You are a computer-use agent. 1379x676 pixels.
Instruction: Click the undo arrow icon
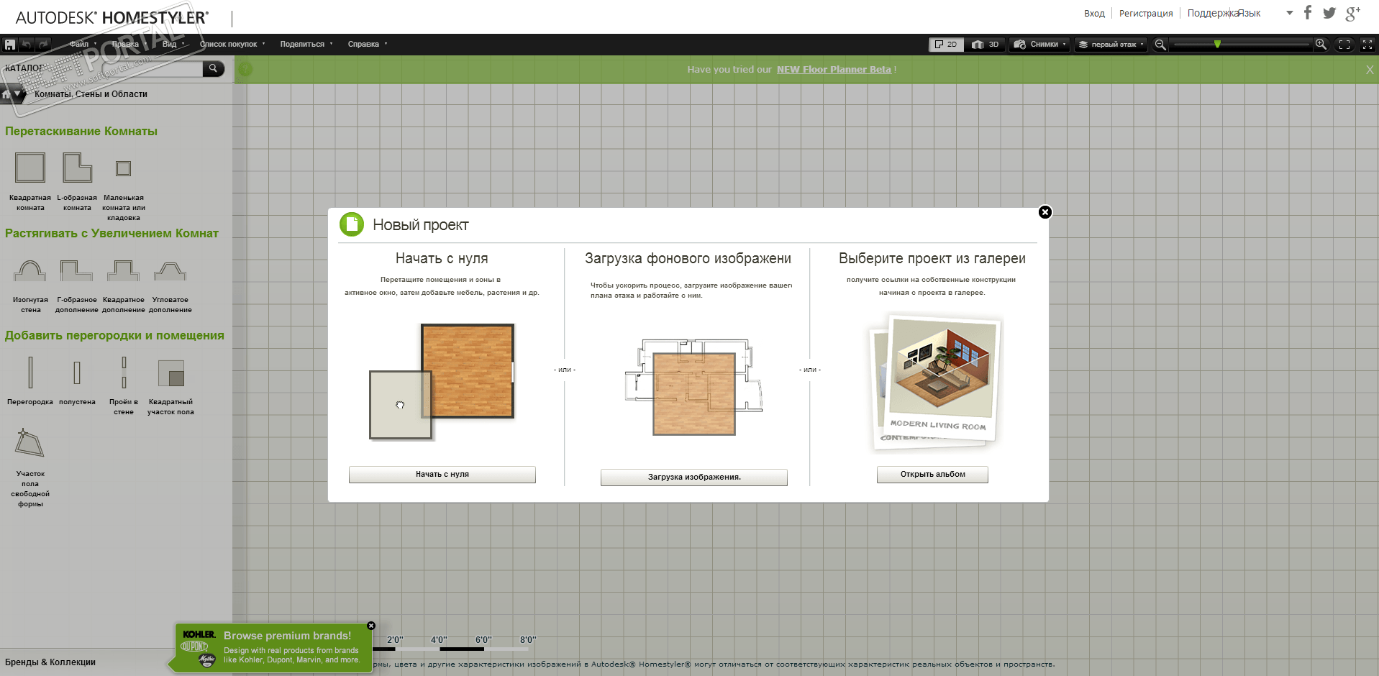pyautogui.click(x=27, y=45)
